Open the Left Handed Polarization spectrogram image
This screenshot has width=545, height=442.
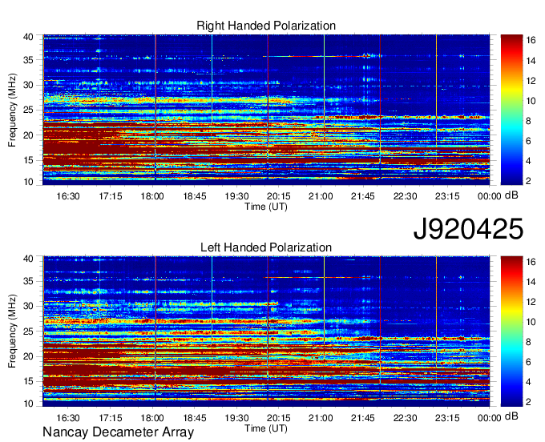pos(266,331)
